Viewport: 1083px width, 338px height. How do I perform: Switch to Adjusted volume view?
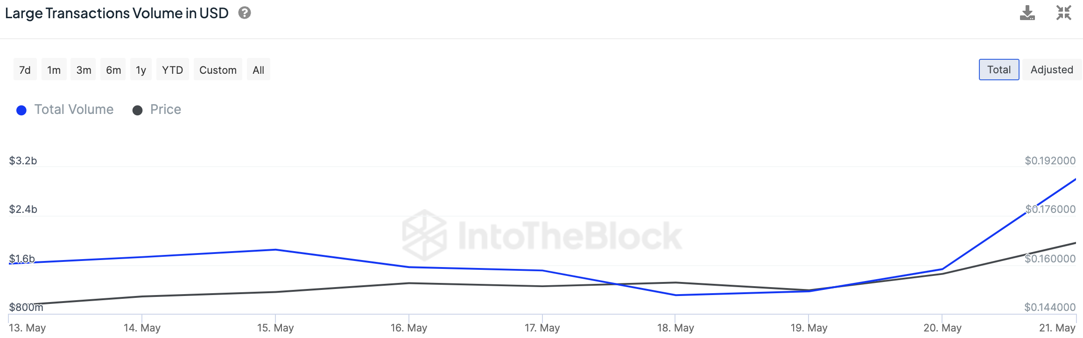pos(1051,70)
